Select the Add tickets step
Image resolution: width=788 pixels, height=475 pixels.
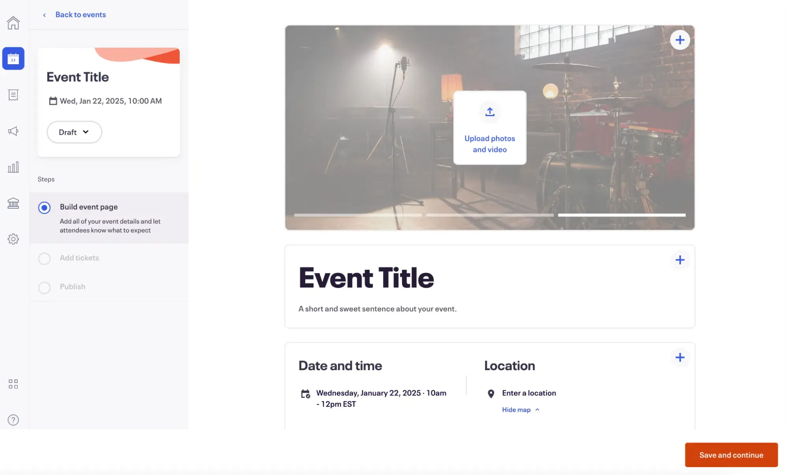pos(79,258)
